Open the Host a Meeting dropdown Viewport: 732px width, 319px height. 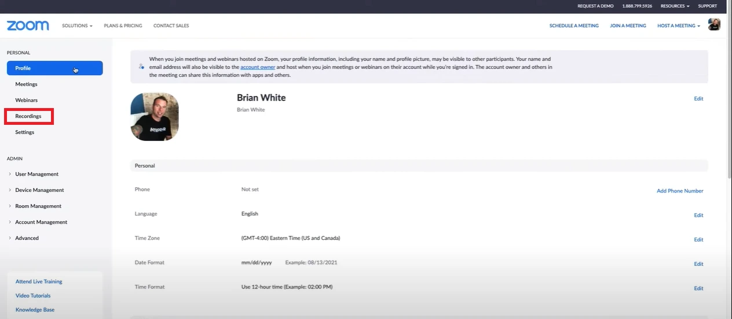[679, 26]
